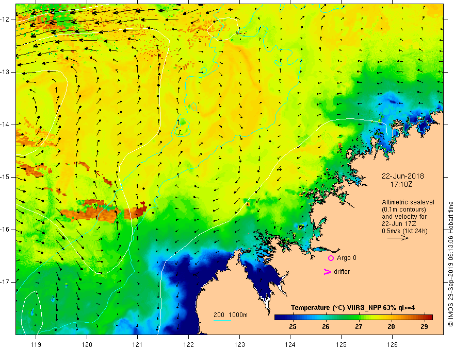This screenshot has width=454, height=350.
Task: Click the 0.5m/s velocity scale arrow
Action: tap(398, 238)
